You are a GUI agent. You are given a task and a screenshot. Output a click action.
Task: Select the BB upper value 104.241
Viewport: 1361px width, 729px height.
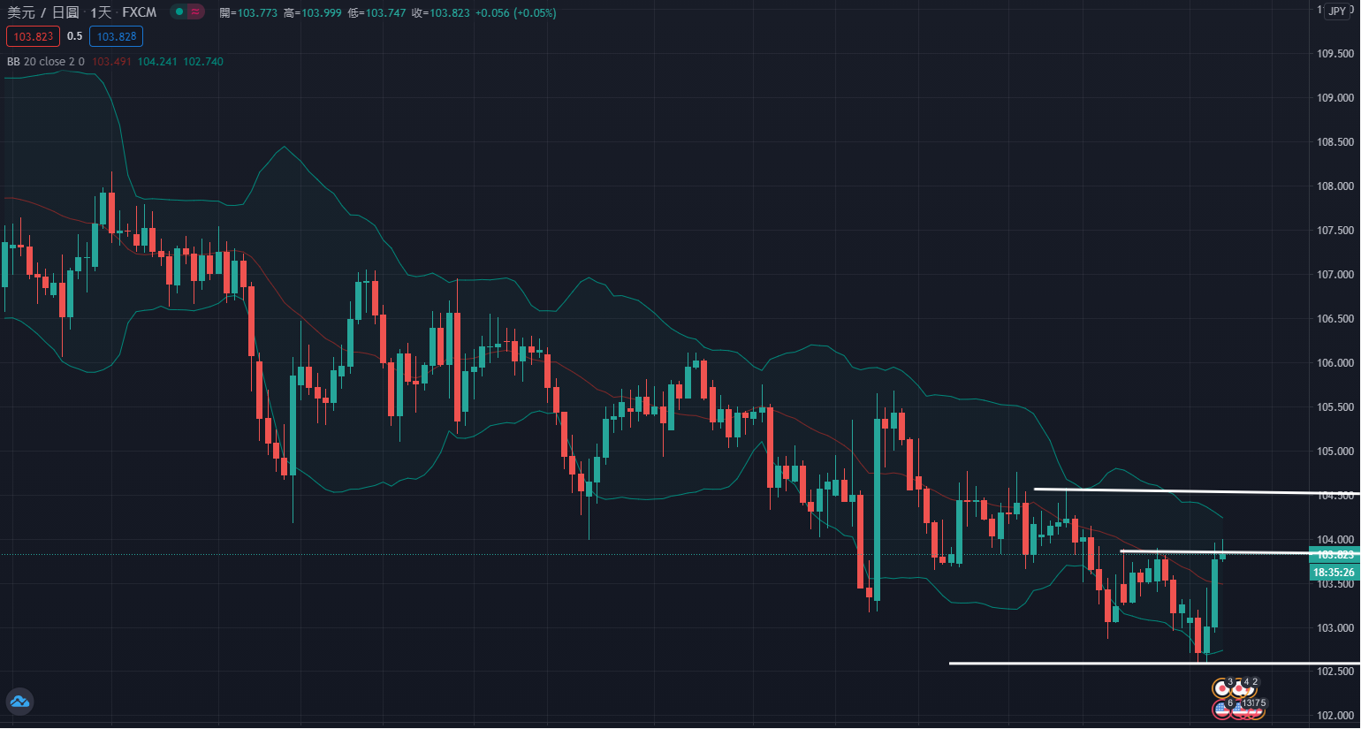point(157,62)
